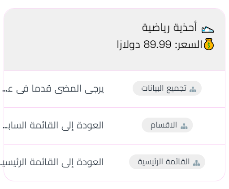The height and width of the screenshot is (189, 229).
Task: Click the أحذية رياضية product title
Action: tap(169, 28)
